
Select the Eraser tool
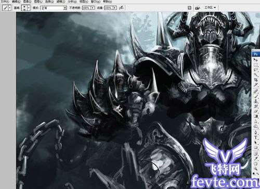[256, 111]
